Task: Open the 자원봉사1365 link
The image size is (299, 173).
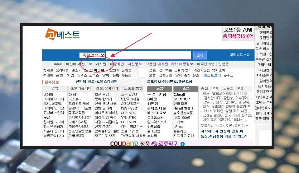Action: click(78, 127)
